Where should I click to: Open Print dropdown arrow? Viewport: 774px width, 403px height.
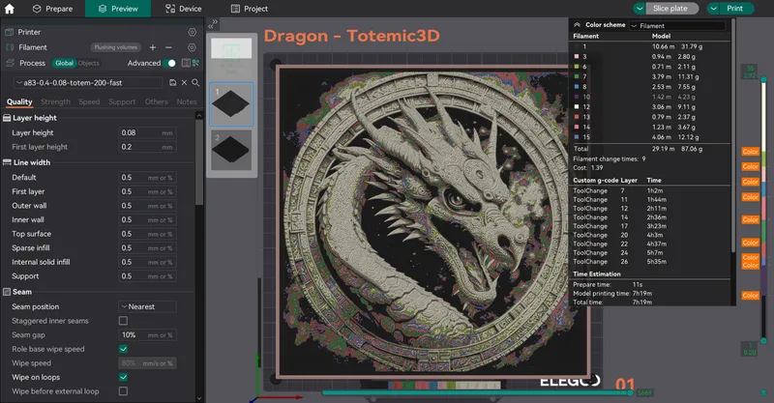[x=714, y=9]
